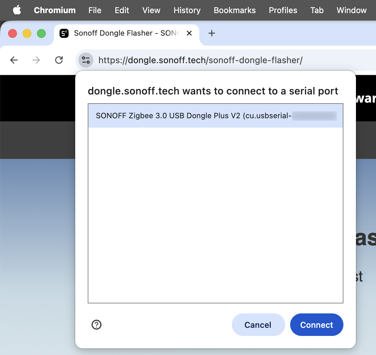Open the Profiles menu

pyautogui.click(x=283, y=10)
